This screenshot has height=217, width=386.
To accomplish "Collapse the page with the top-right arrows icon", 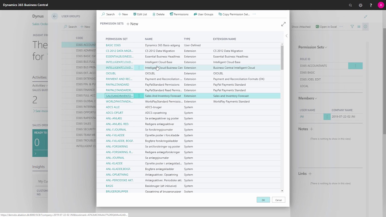I will [x=365, y=17].
